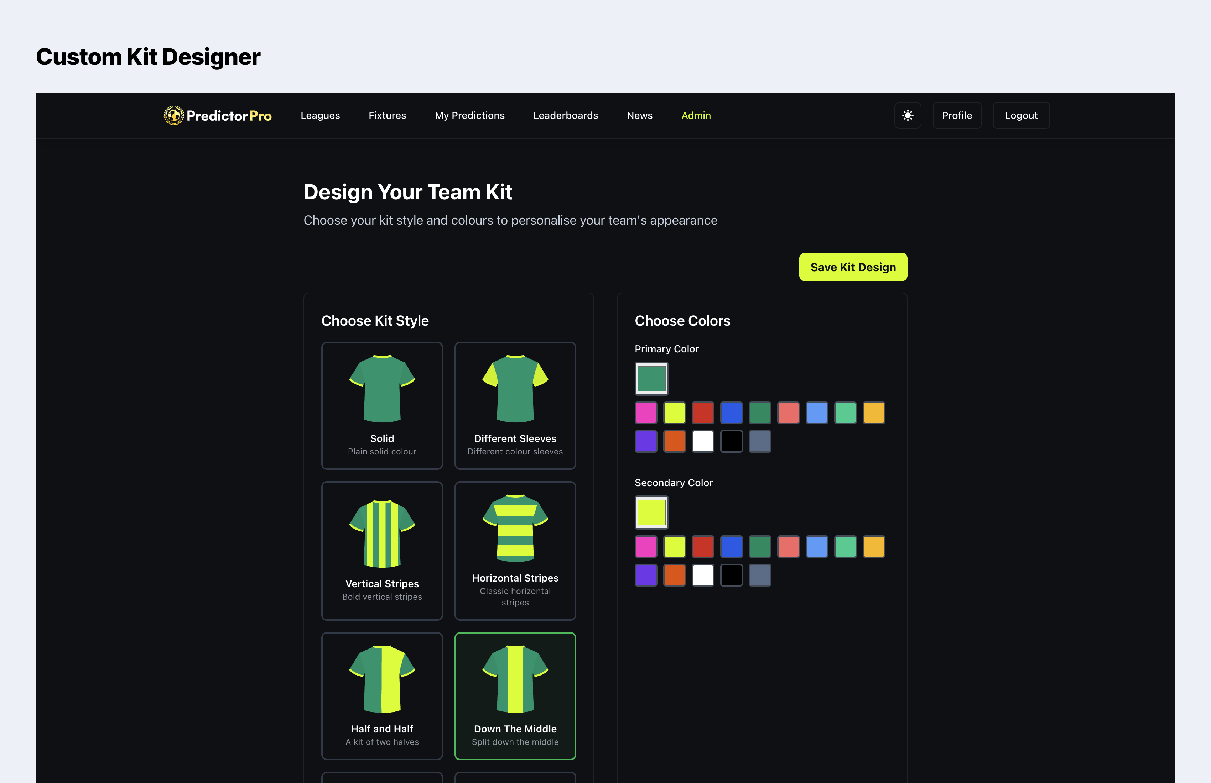1211x783 pixels.
Task: Select the Horizontal Stripes shirt style
Action: click(515, 551)
